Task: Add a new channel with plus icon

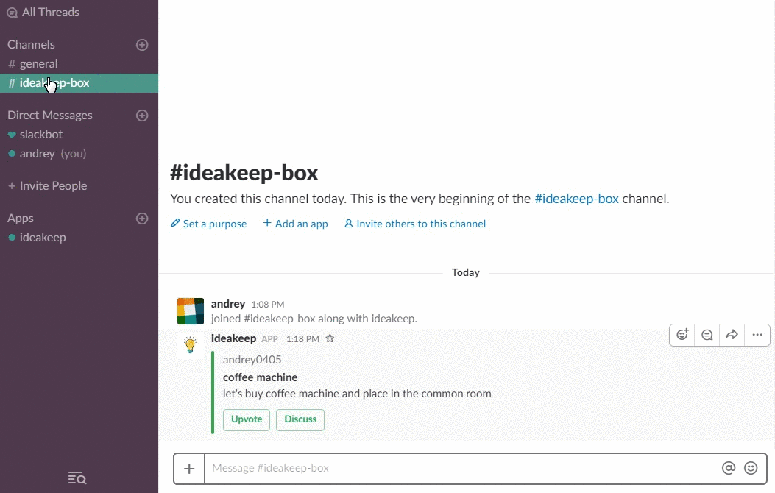Action: click(142, 45)
